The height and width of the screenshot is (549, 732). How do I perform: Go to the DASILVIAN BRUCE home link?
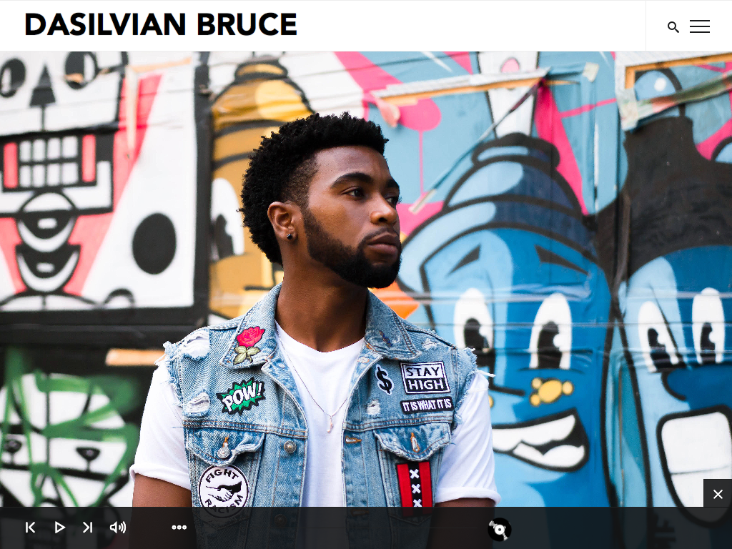pos(161,25)
